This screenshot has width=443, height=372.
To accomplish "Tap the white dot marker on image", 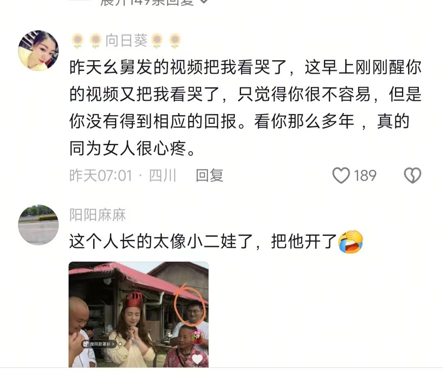I will (120, 344).
